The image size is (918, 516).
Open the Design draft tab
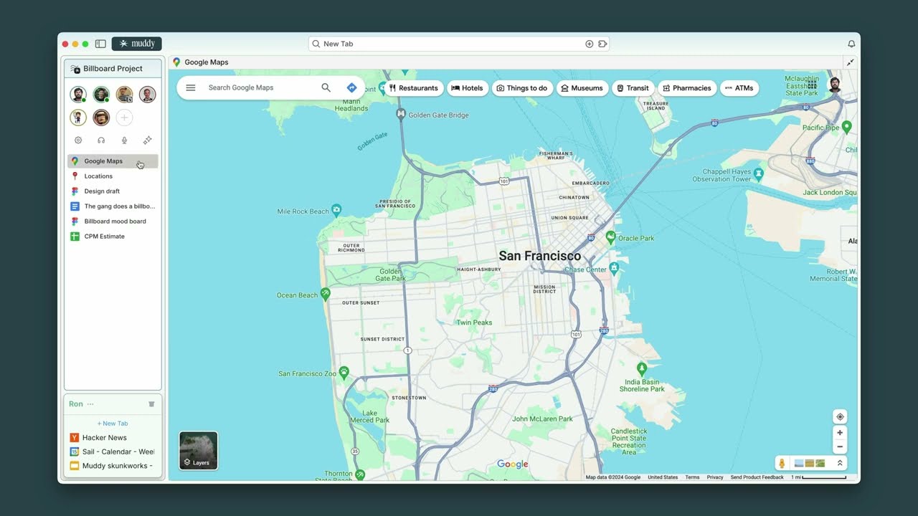113,191
